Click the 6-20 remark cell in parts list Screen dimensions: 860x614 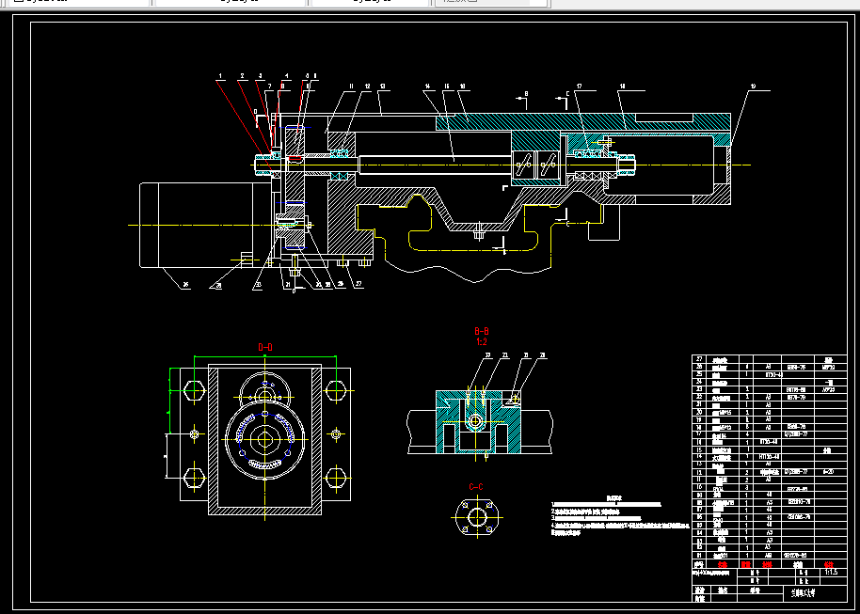tap(828, 471)
